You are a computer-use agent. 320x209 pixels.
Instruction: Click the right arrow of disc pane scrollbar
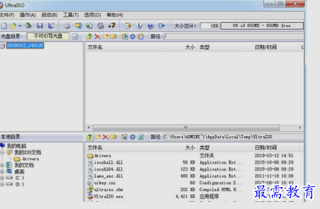point(300,128)
